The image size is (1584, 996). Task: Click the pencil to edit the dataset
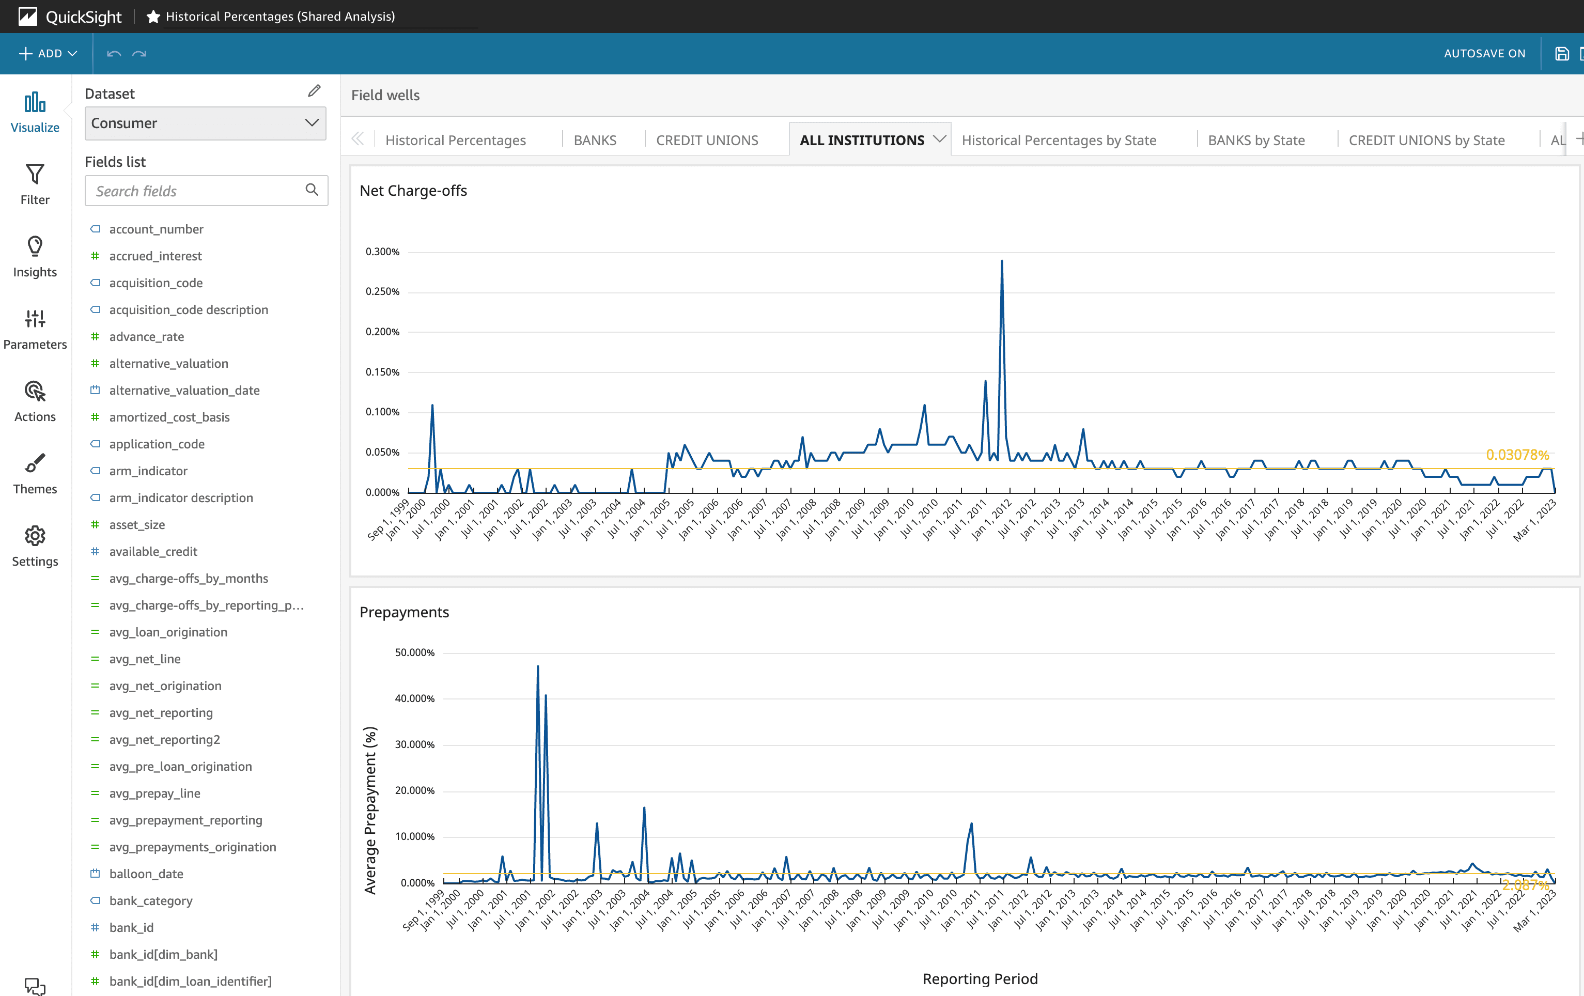tap(315, 91)
